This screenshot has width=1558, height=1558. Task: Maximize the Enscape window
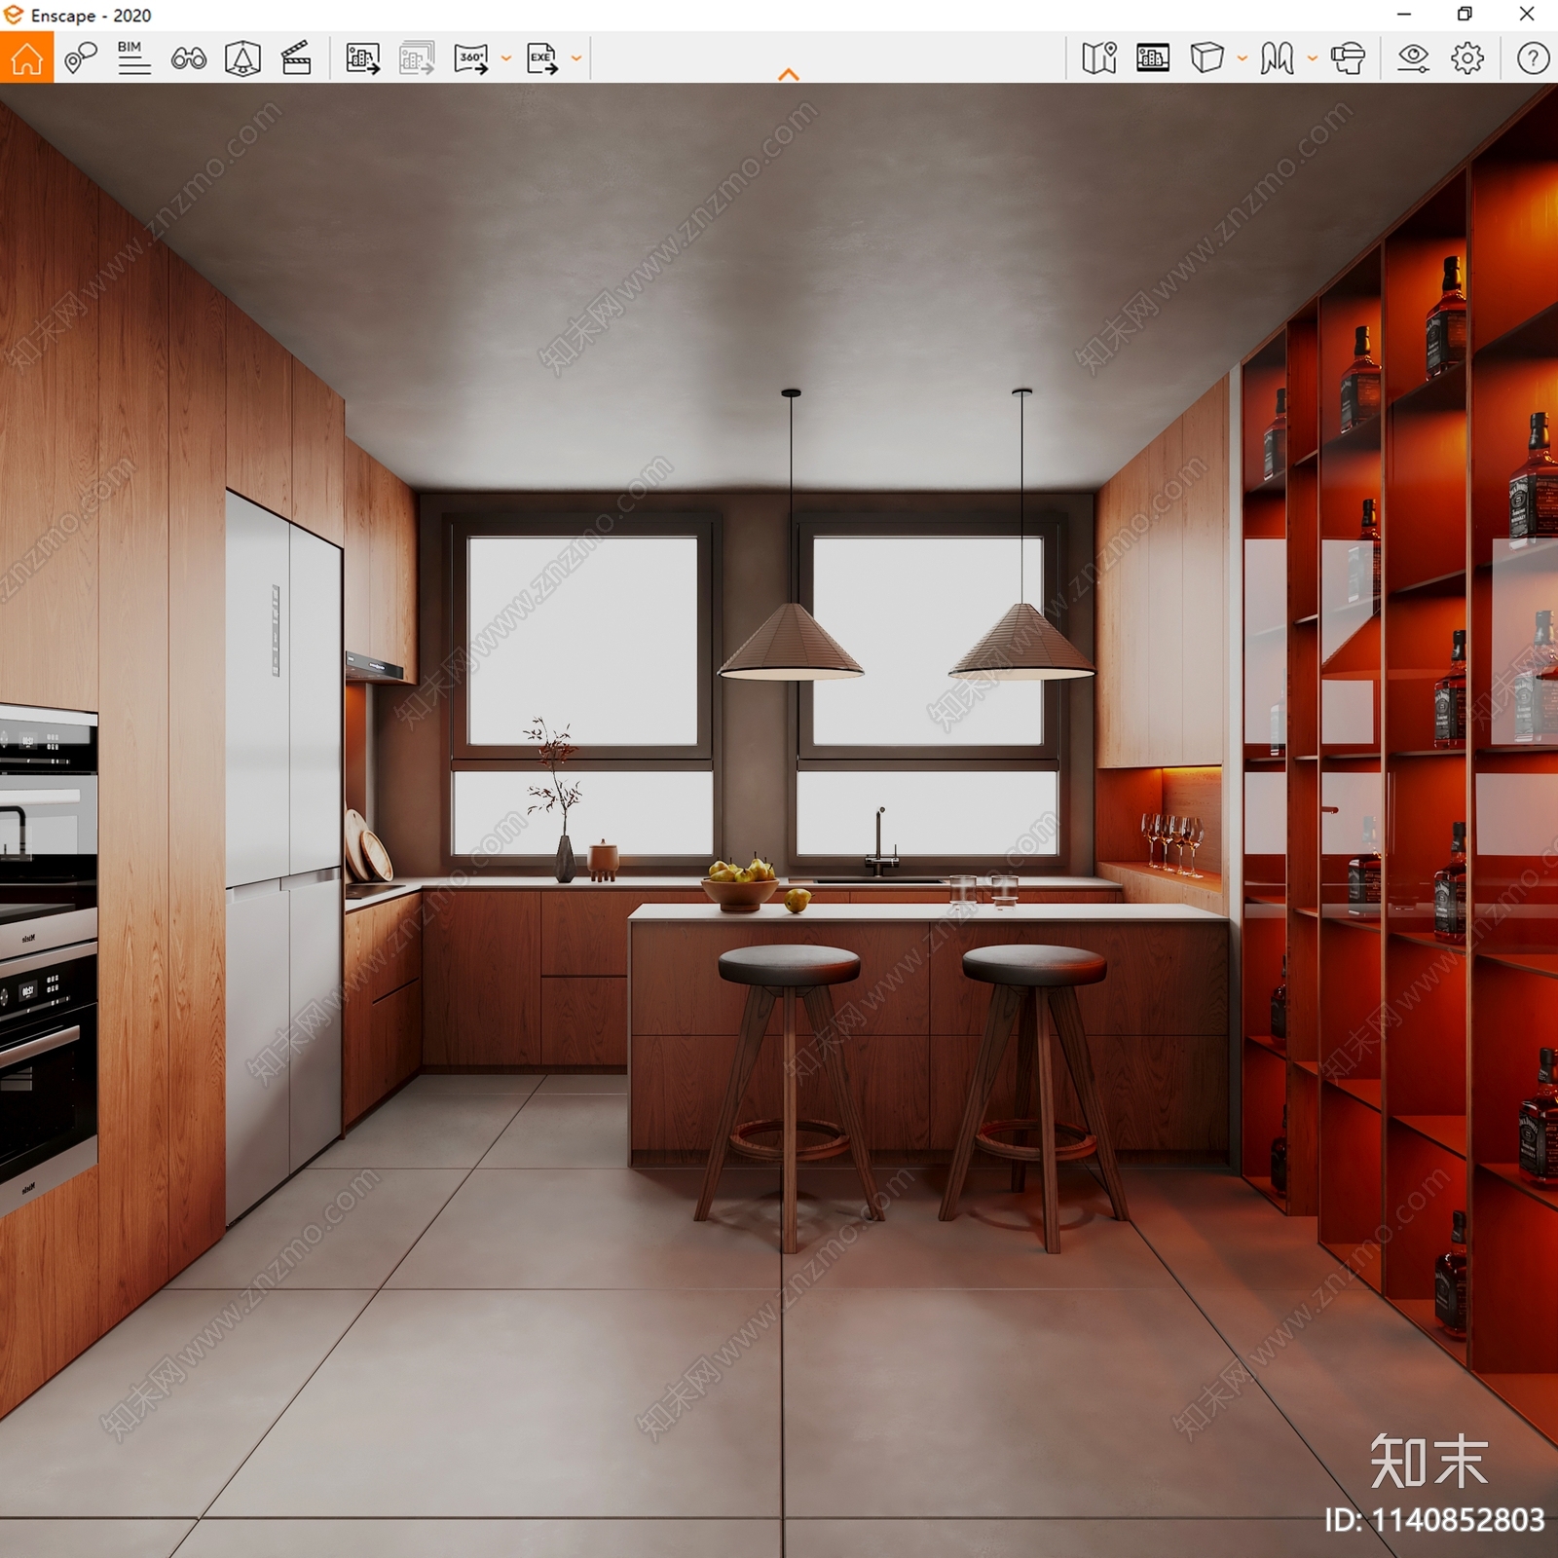1465,14
